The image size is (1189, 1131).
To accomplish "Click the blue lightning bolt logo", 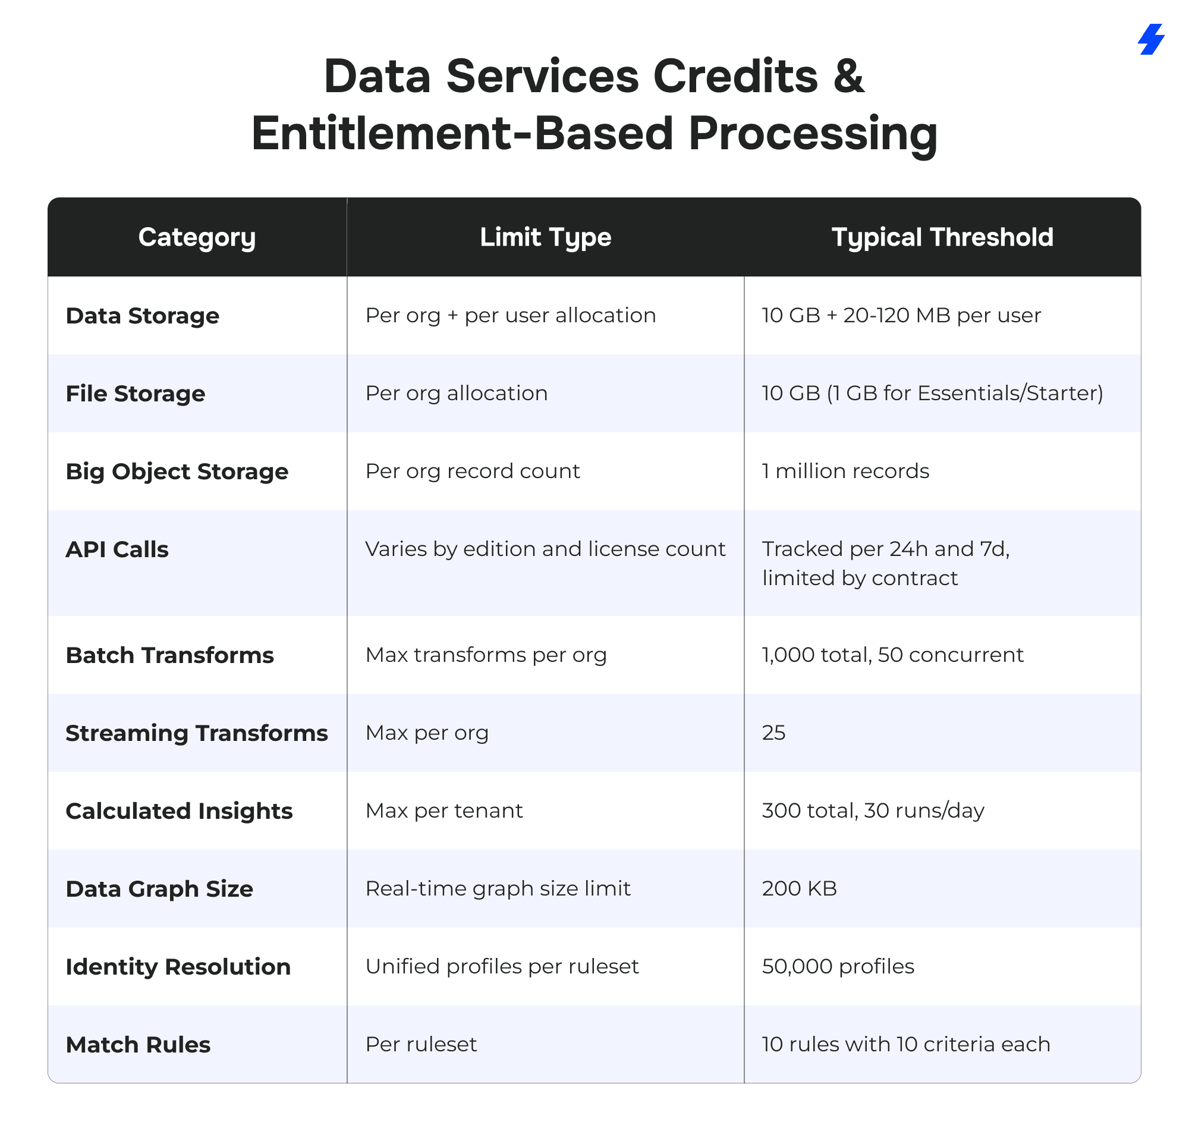I will [1150, 39].
